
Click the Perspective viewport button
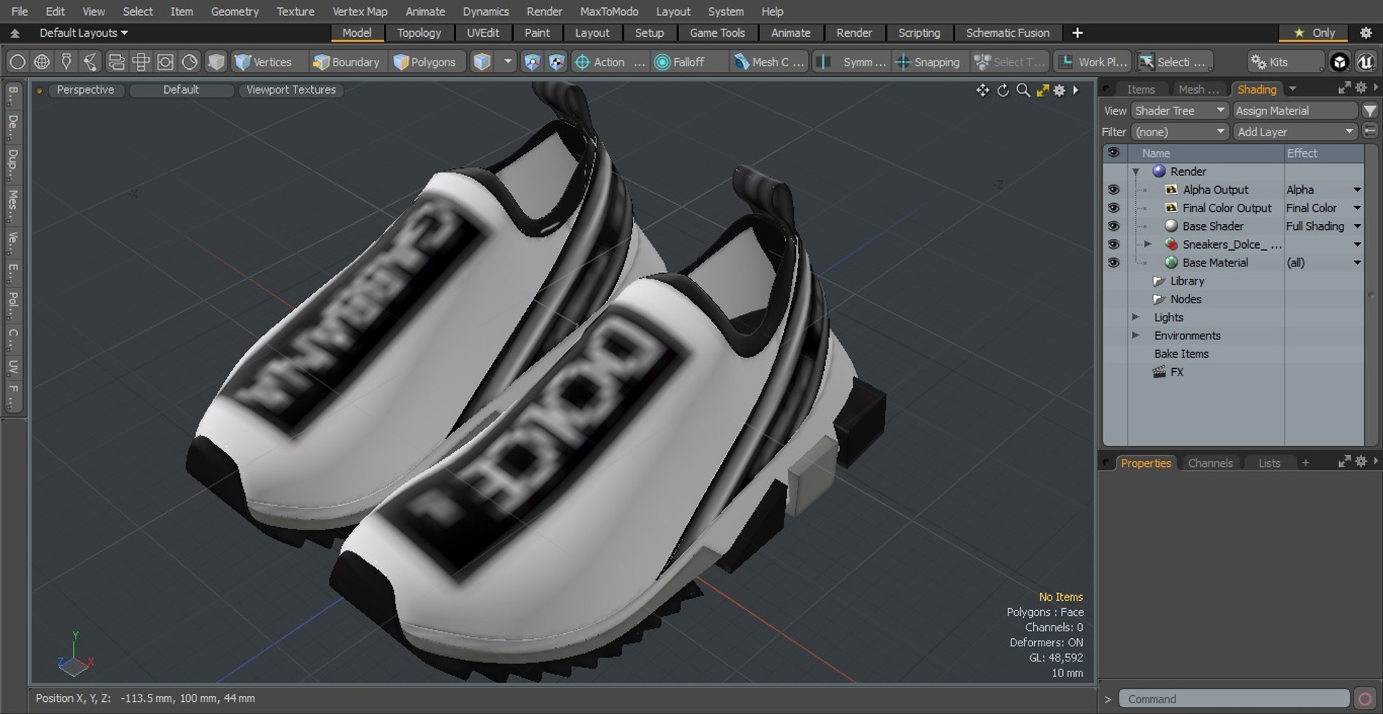tap(85, 89)
